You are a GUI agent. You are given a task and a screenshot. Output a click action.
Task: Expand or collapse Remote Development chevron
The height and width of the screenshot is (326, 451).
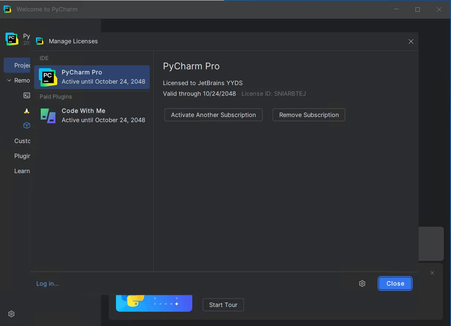coord(9,80)
